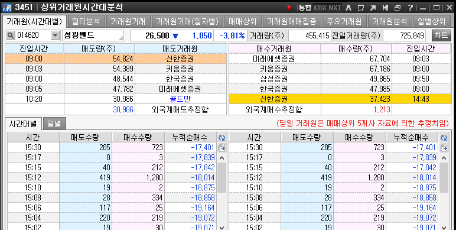The image size is (456, 230).
Task: Open the 거래원거래 tab
Action: tap(128, 21)
